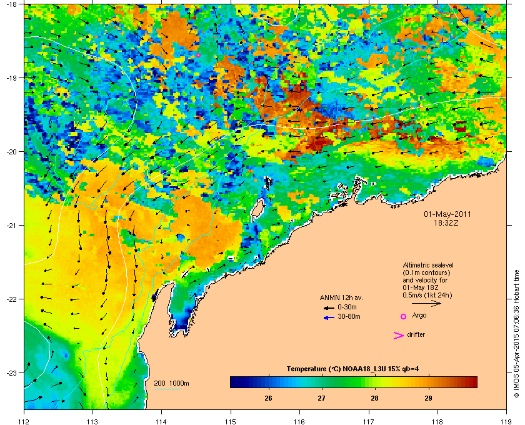Click the latitude axis label -18
The width and height of the screenshot is (525, 425).
11,4
